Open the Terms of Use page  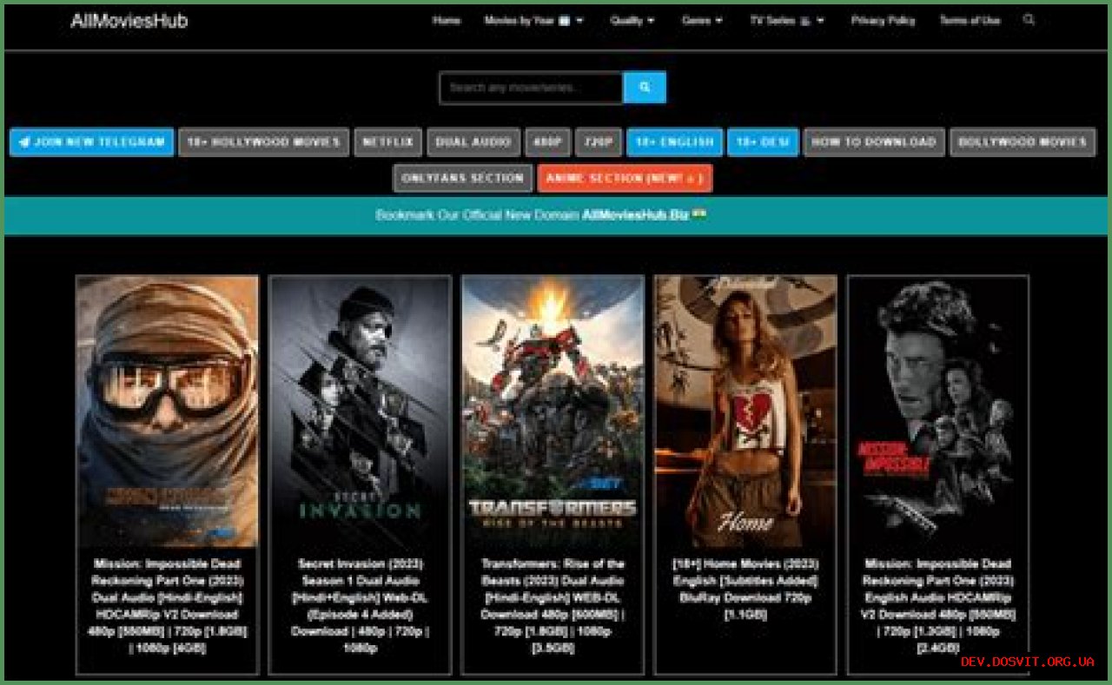[969, 20]
